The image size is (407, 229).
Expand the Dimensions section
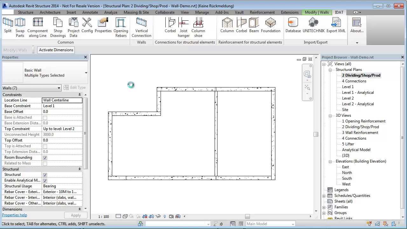point(79,209)
